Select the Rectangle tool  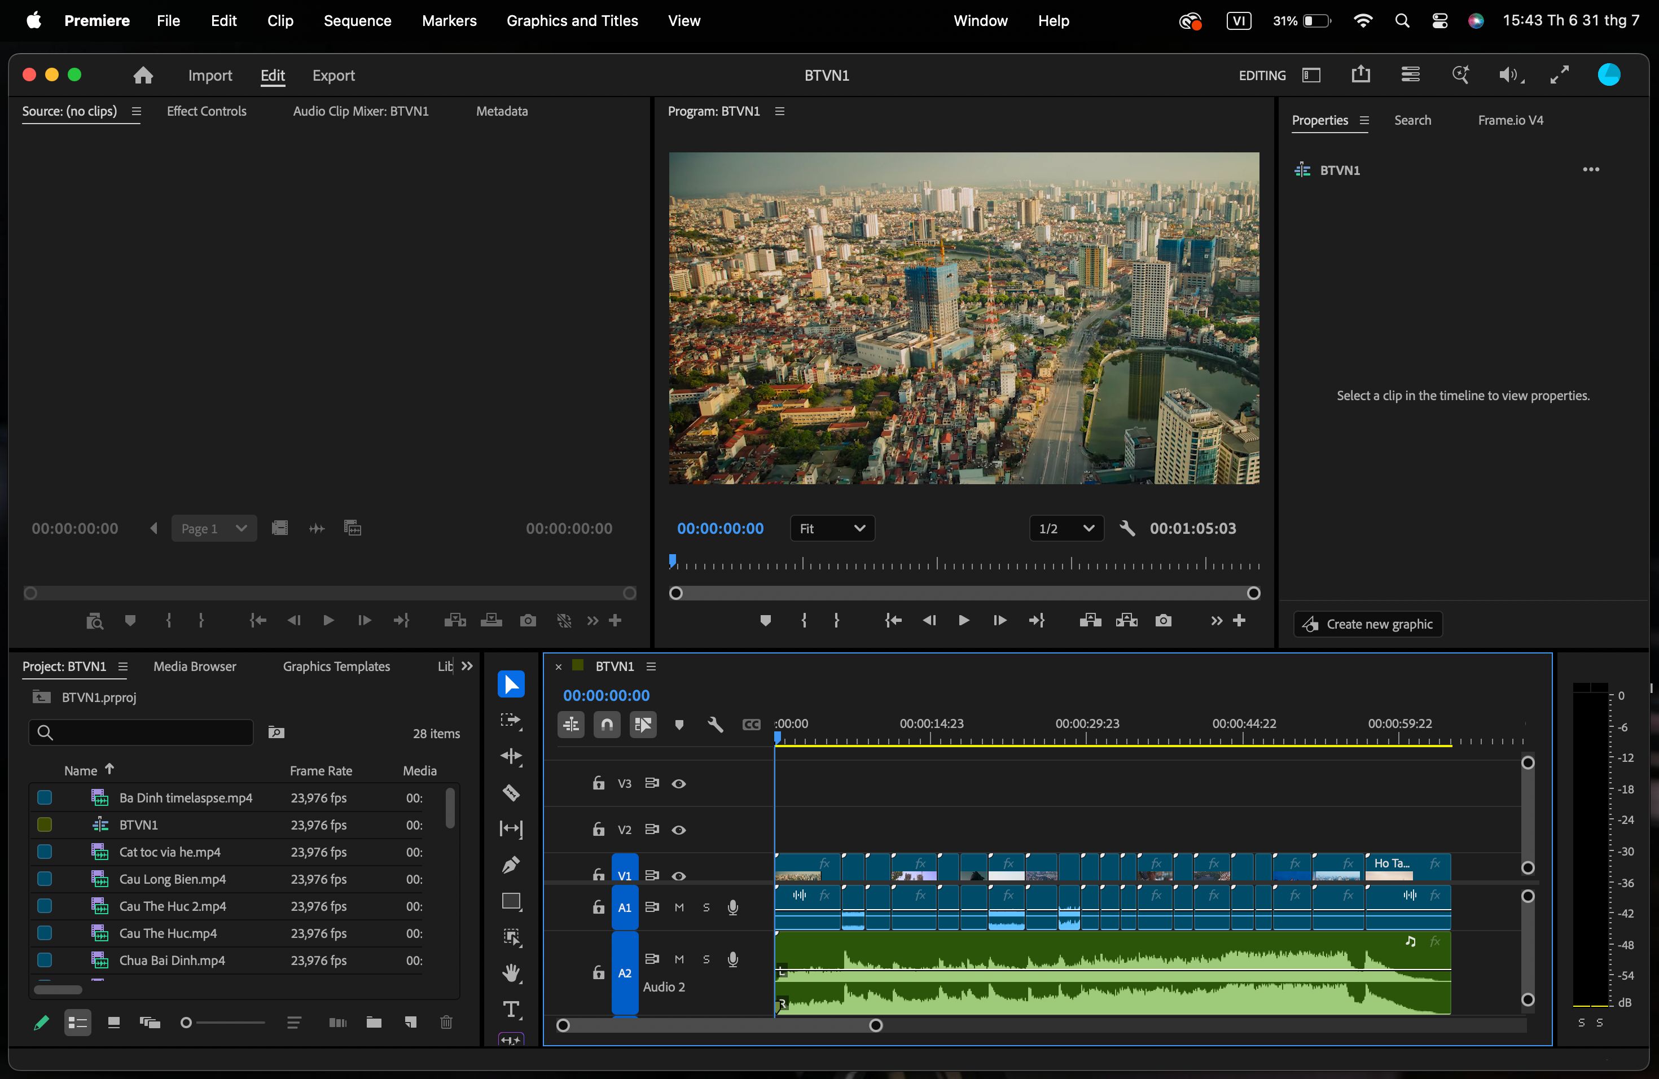coord(511,901)
